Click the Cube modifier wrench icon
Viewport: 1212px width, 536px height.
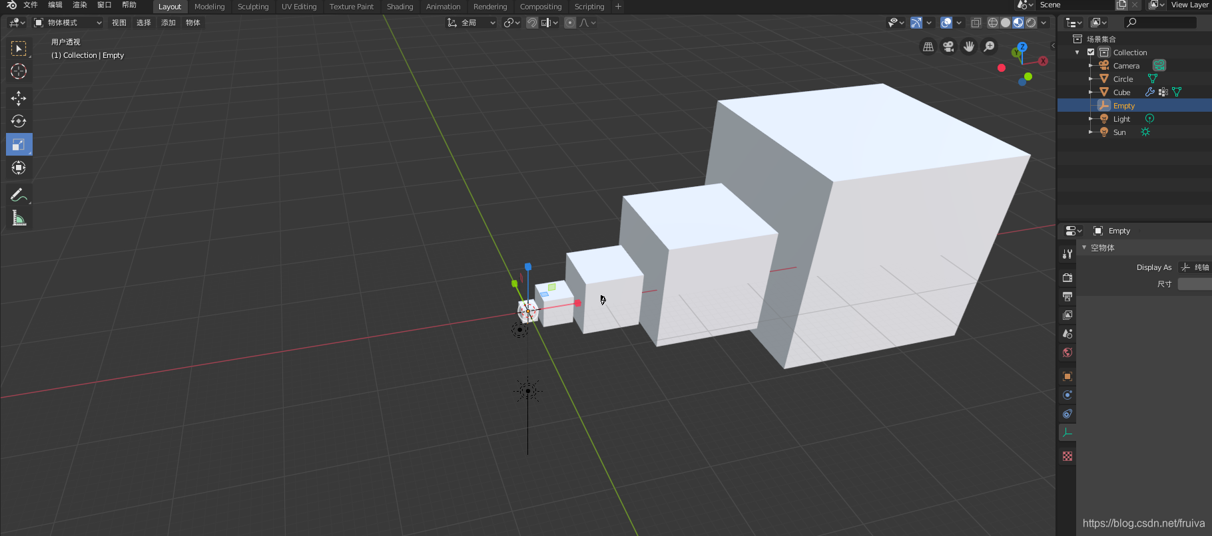[1150, 92]
